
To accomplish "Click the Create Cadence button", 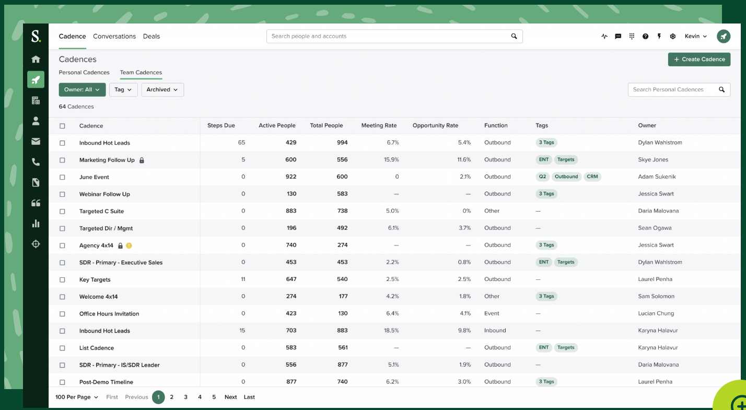I will tap(699, 59).
